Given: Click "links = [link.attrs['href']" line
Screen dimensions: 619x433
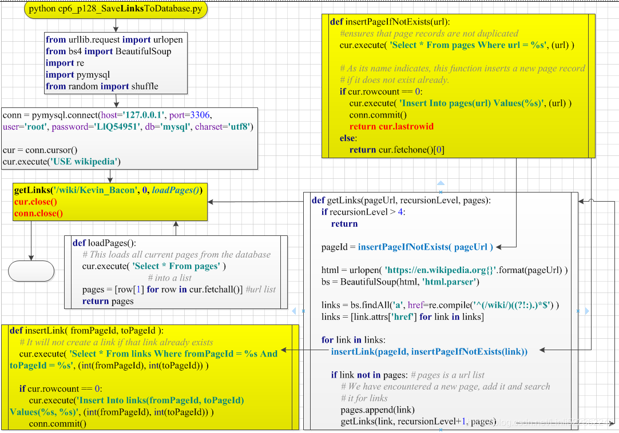Looking at the screenshot, I should (403, 316).
